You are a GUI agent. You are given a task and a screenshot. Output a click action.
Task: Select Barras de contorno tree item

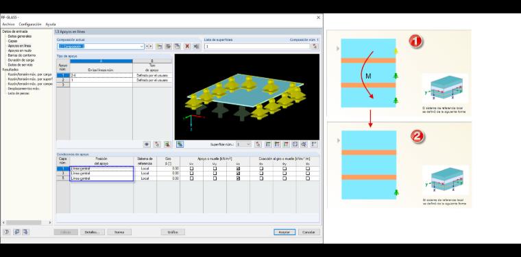(22, 55)
